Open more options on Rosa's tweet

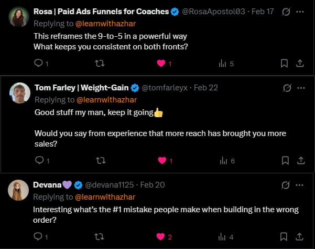[x=299, y=11]
